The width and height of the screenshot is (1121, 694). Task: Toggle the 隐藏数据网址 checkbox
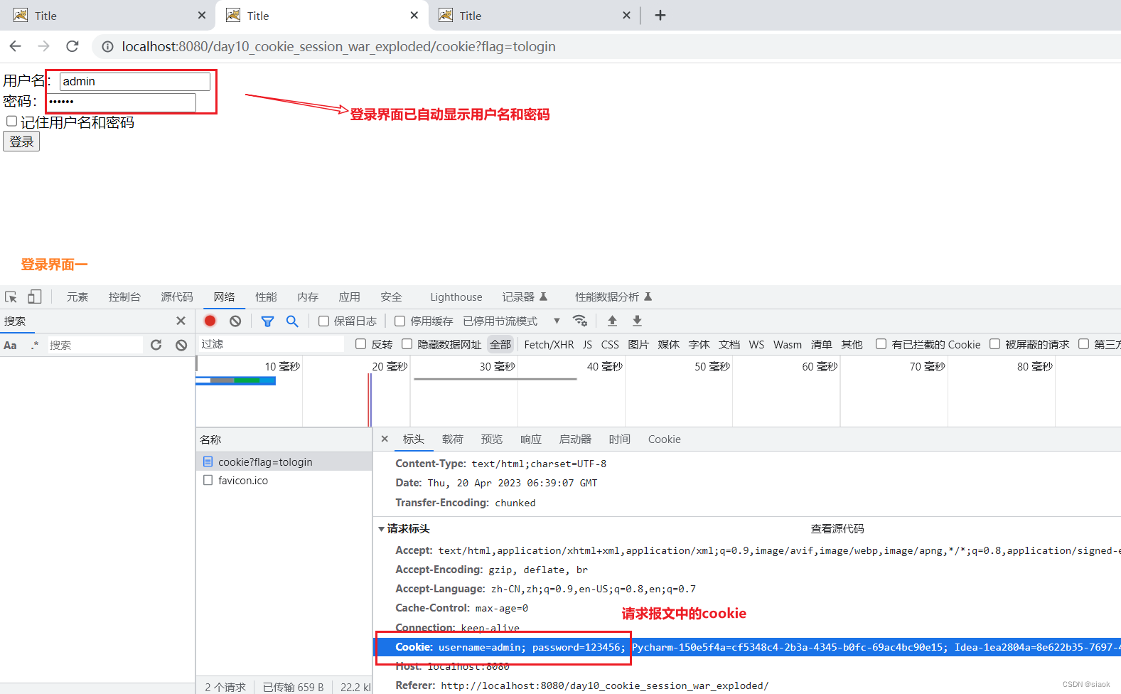point(407,344)
